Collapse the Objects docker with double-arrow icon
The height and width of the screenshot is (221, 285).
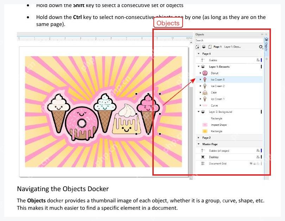point(262,34)
